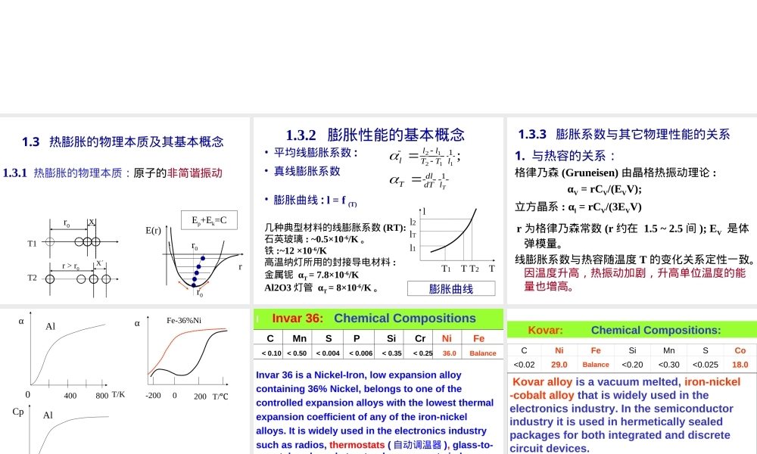757x454 pixels.
Task: Click the bullet 膨胀曲线: l = f(T)
Action: coord(315,201)
